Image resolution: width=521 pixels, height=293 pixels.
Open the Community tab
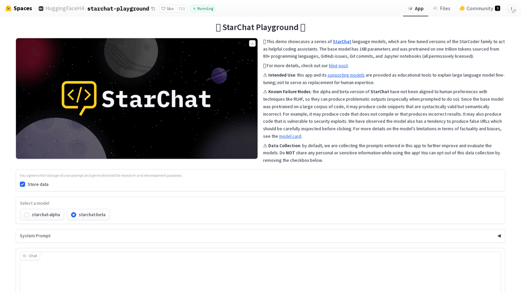[x=480, y=9]
